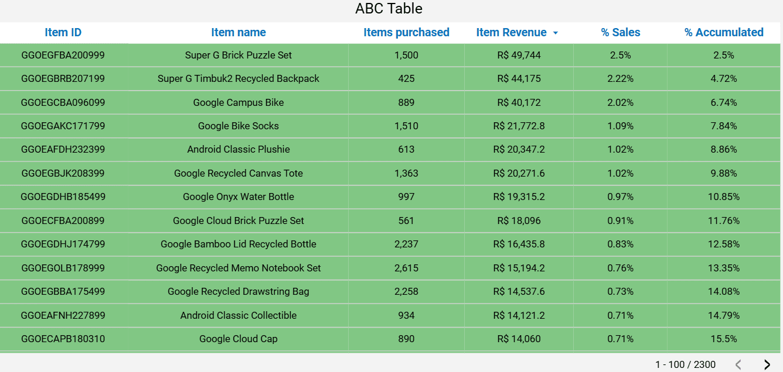783x372 pixels.
Task: Click Google Recycled Canvas Tote row
Action: pos(239,173)
